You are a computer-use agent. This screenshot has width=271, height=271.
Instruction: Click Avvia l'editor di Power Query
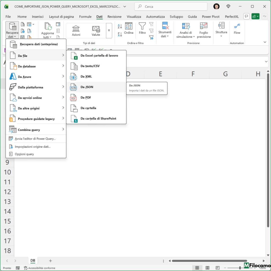coord(36,139)
